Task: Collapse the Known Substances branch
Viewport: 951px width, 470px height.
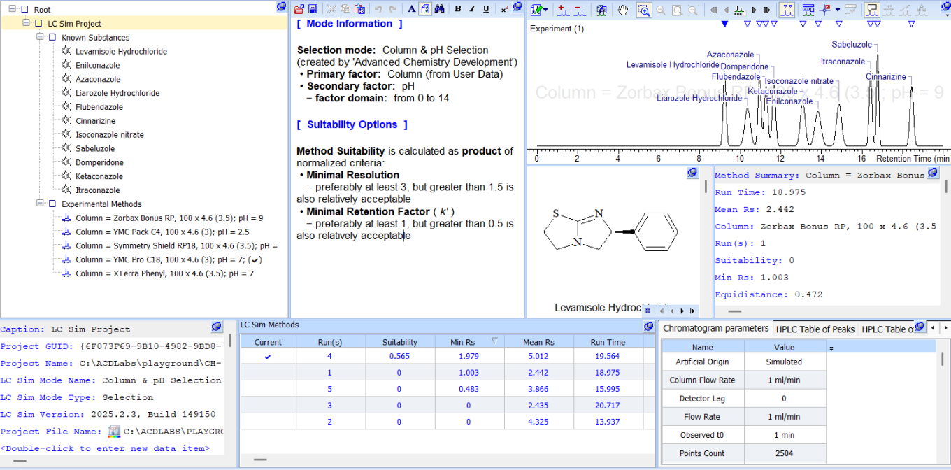Action: pos(40,37)
